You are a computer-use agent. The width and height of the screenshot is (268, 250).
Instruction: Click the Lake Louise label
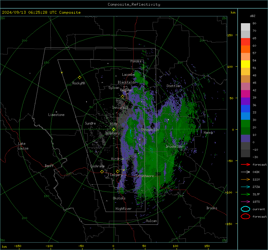pyautogui.click(x=23, y=146)
